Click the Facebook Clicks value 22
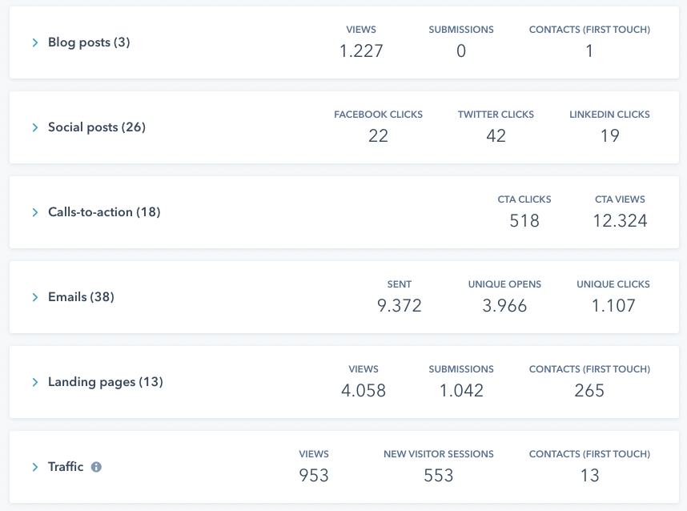The image size is (687, 511). [x=378, y=136]
